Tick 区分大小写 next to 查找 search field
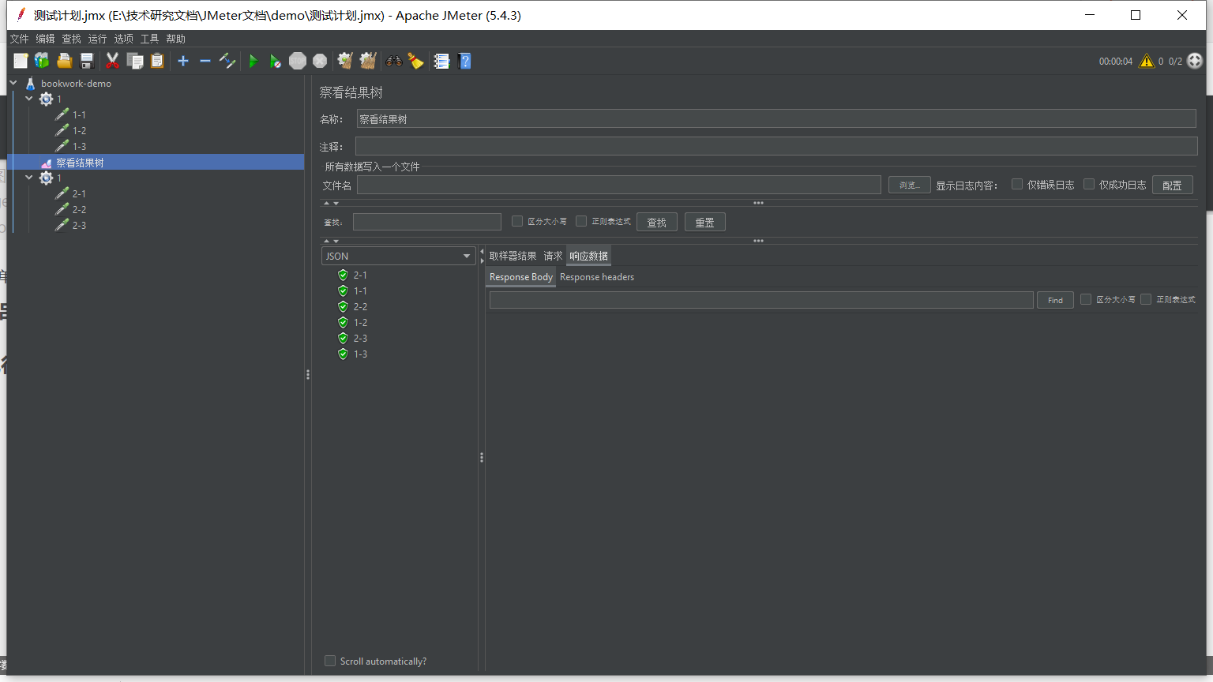Screen dimensions: 1213x682 click(517, 221)
